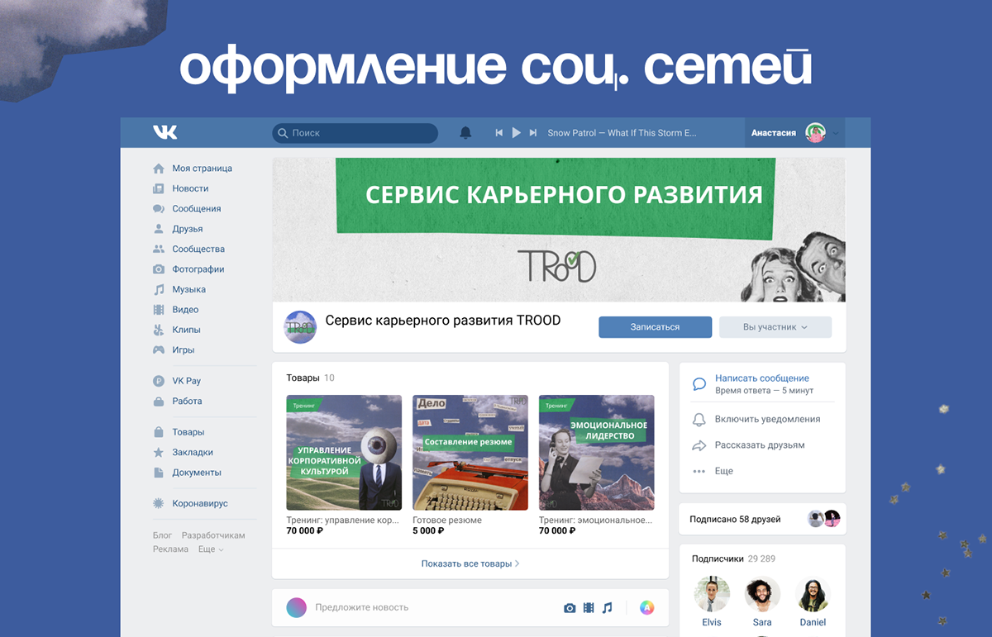Viewport: 992px width, 637px height.
Task: Click the VK Pay icon
Action: click(x=159, y=381)
